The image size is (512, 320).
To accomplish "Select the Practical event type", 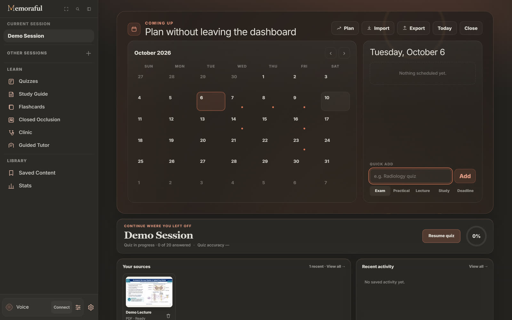I will (x=401, y=191).
